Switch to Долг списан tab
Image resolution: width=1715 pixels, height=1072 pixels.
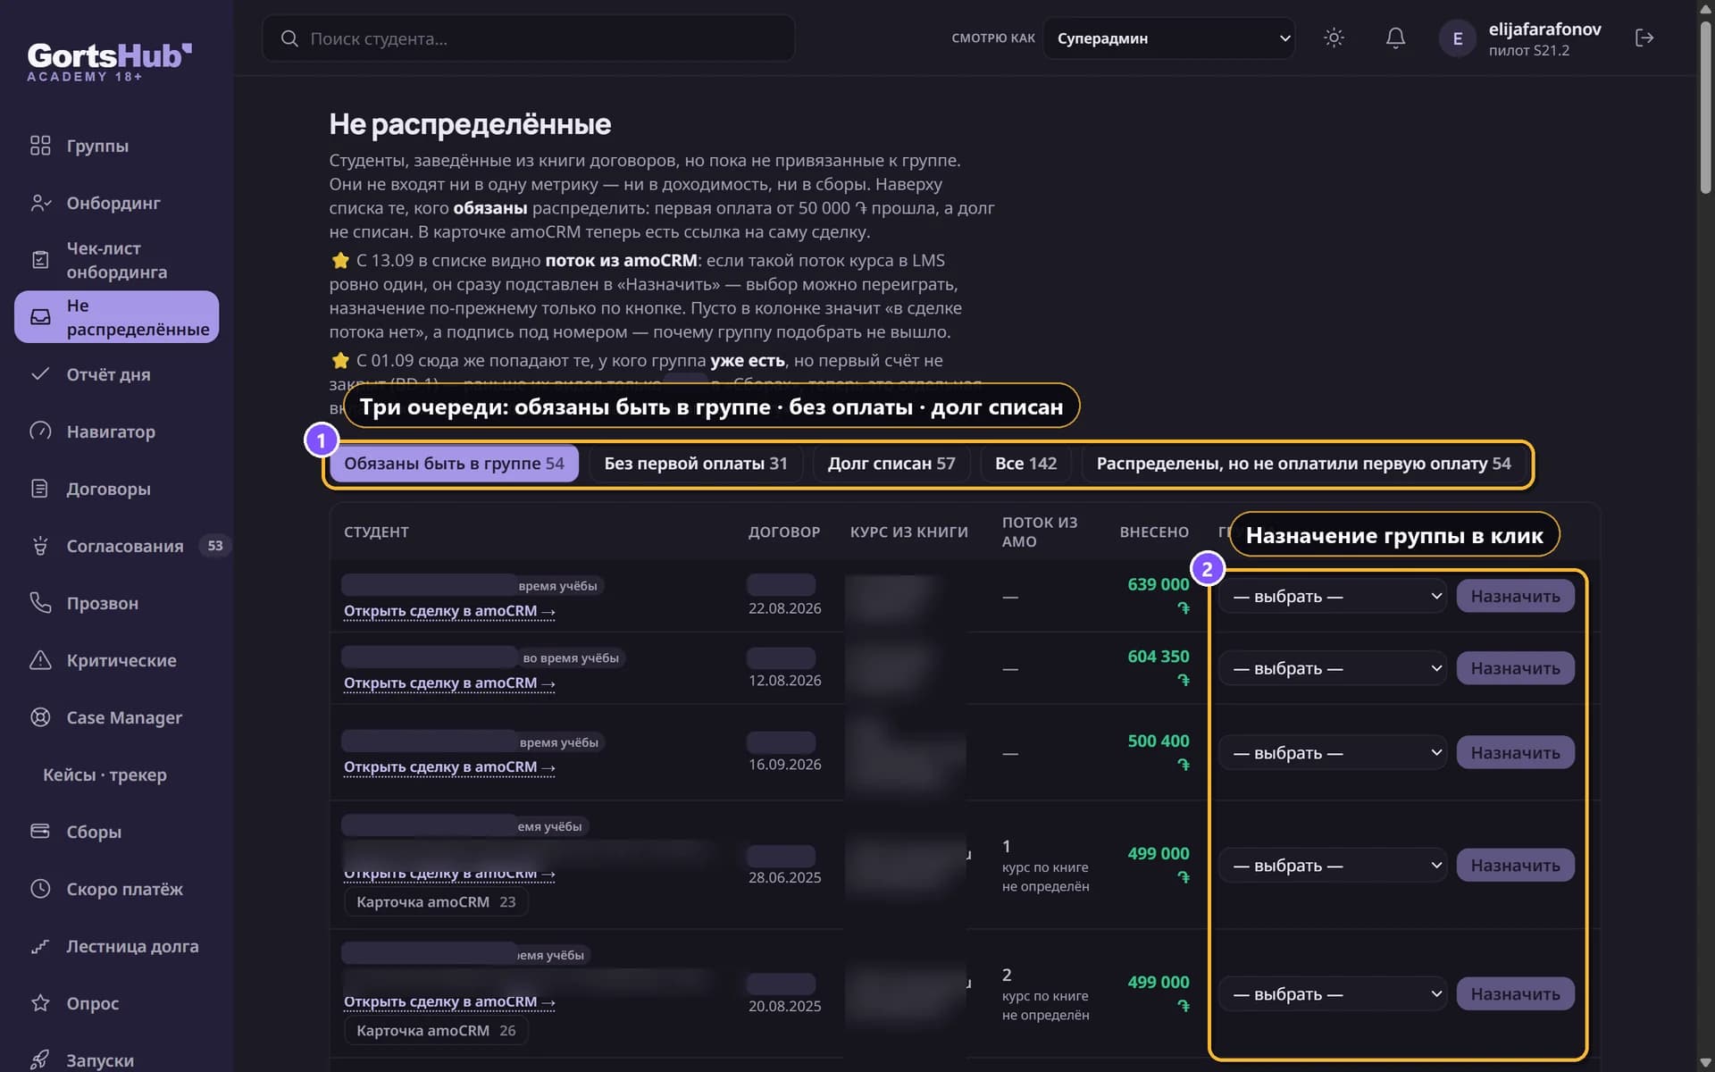pos(891,464)
